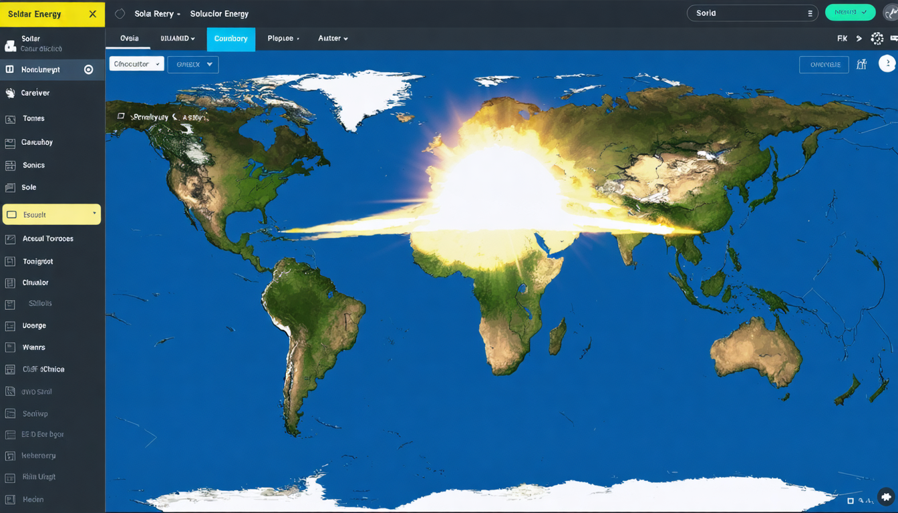Click the chat bubble icon at bottom right
This screenshot has width=898, height=513.
[887, 497]
